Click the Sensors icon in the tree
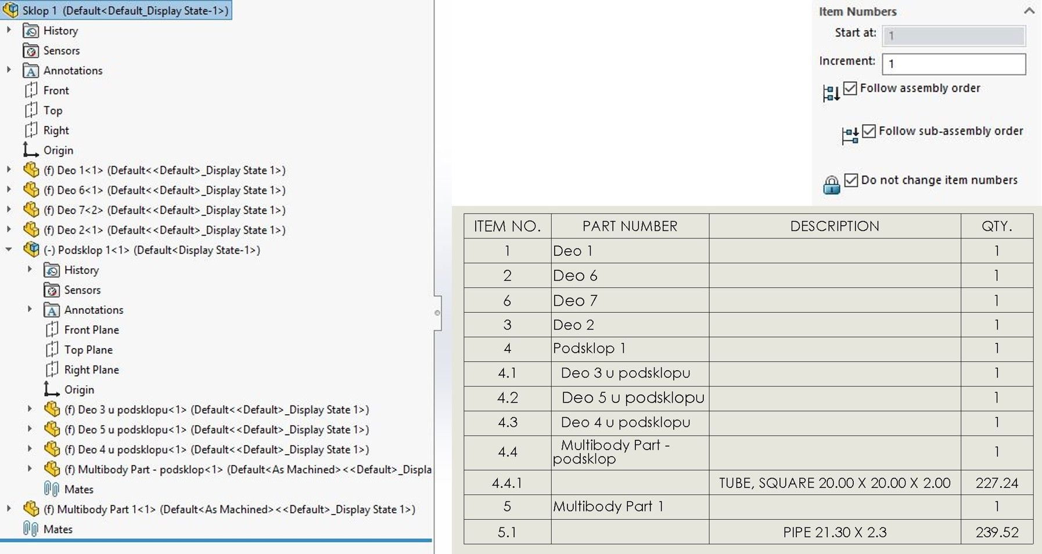1042x554 pixels. [x=30, y=50]
